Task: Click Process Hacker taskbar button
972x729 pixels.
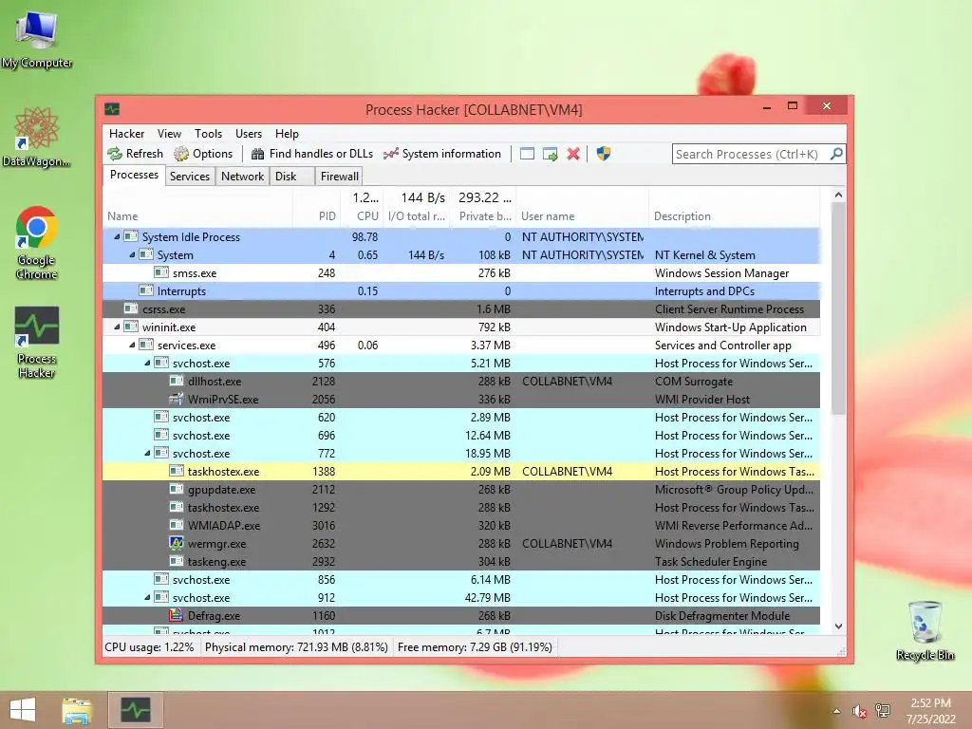Action: [x=136, y=710]
